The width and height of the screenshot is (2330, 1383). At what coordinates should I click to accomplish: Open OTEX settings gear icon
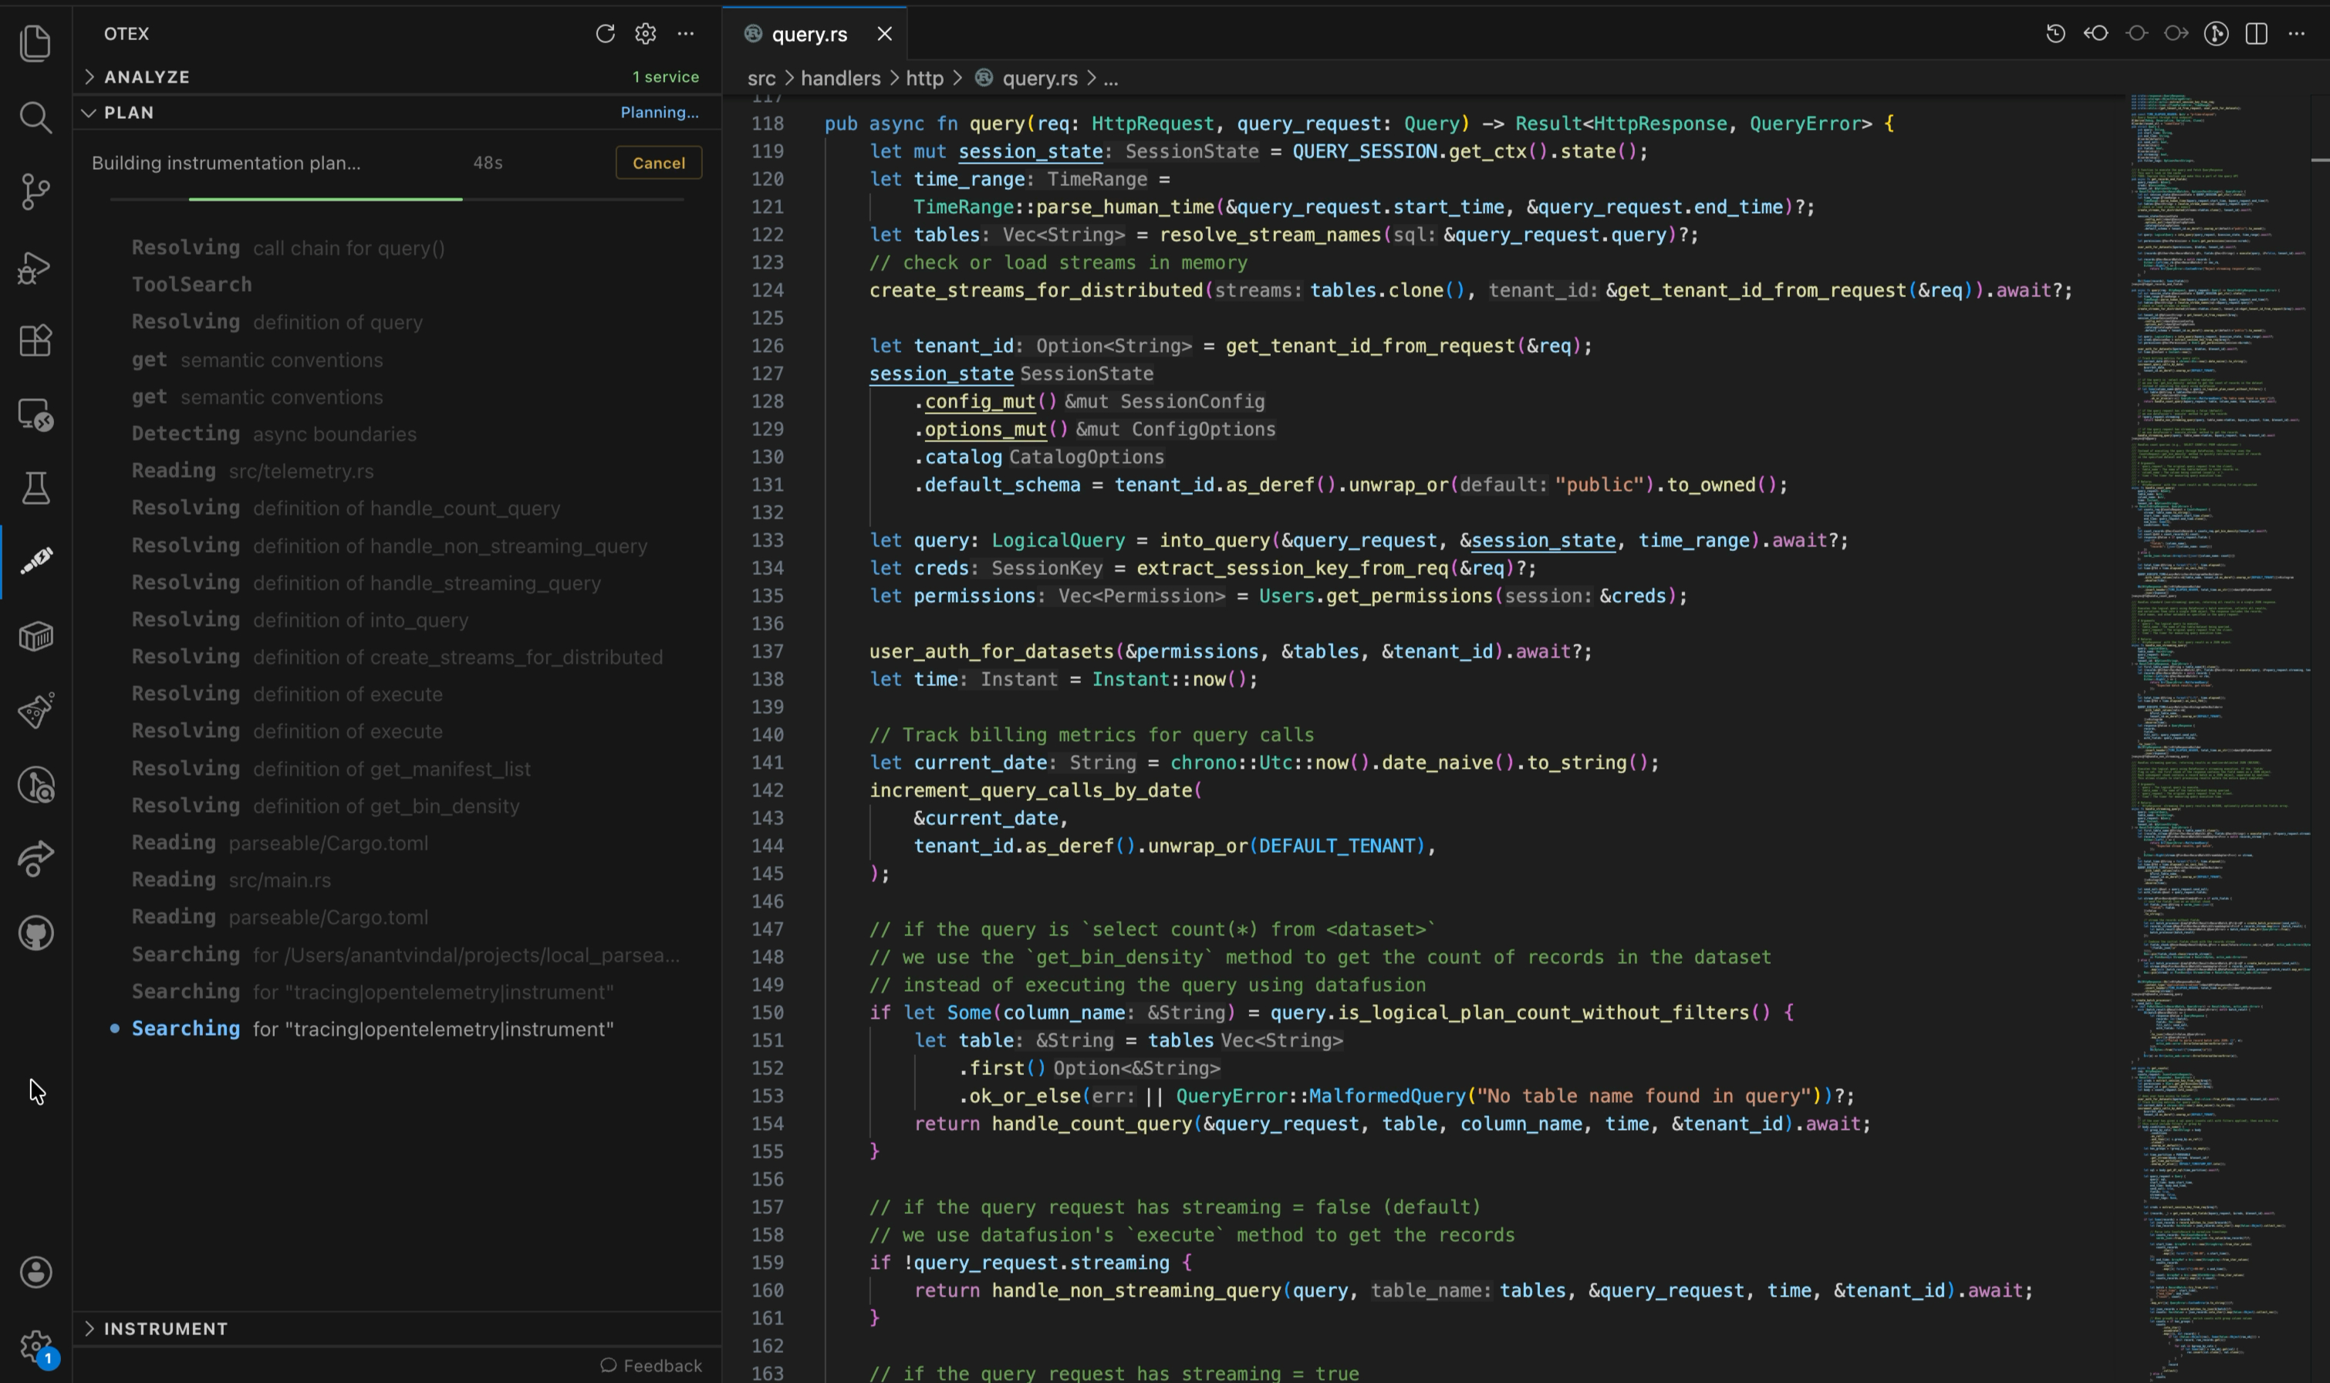click(646, 33)
